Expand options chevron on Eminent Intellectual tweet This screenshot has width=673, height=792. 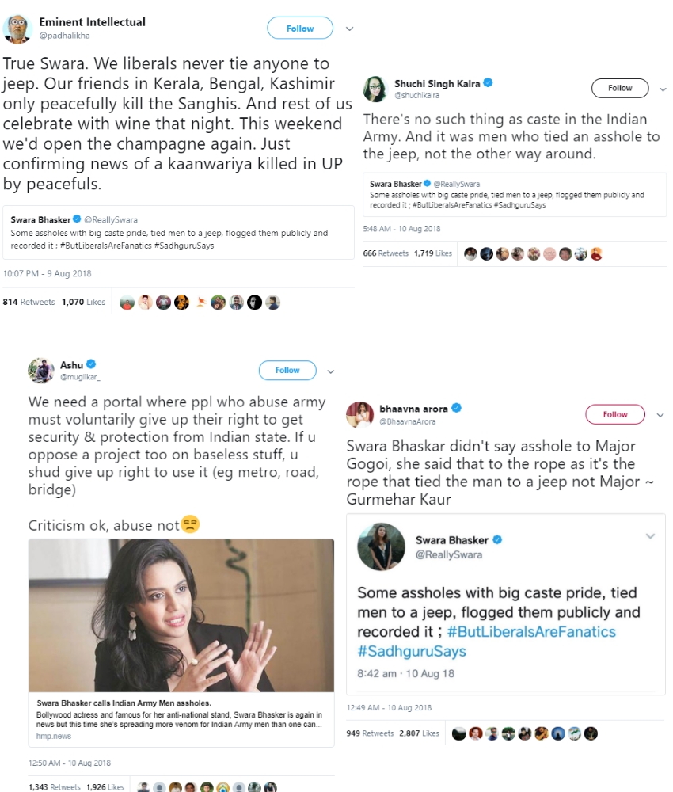(x=349, y=29)
